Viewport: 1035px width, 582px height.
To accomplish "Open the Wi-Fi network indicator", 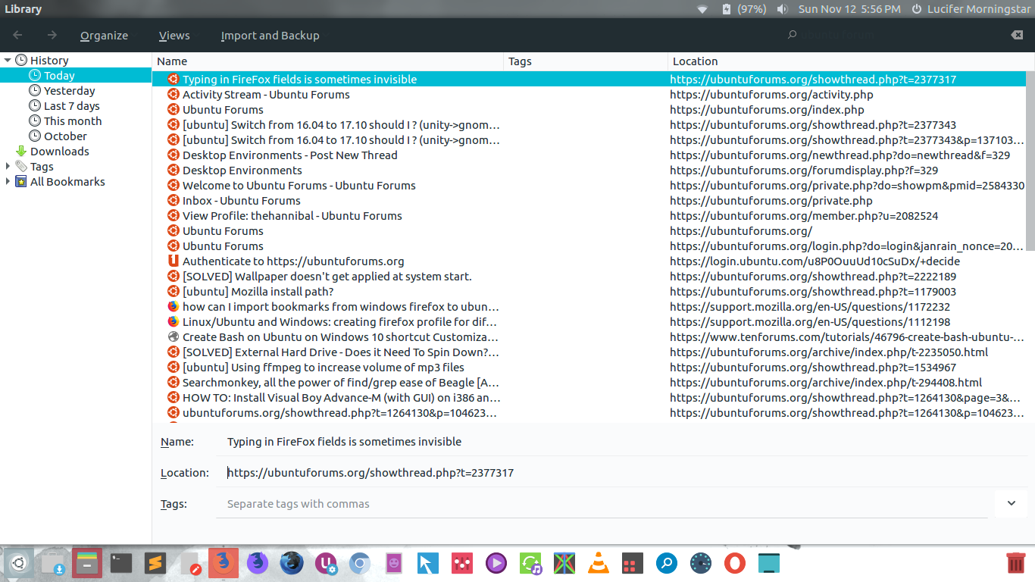I will 702,9.
